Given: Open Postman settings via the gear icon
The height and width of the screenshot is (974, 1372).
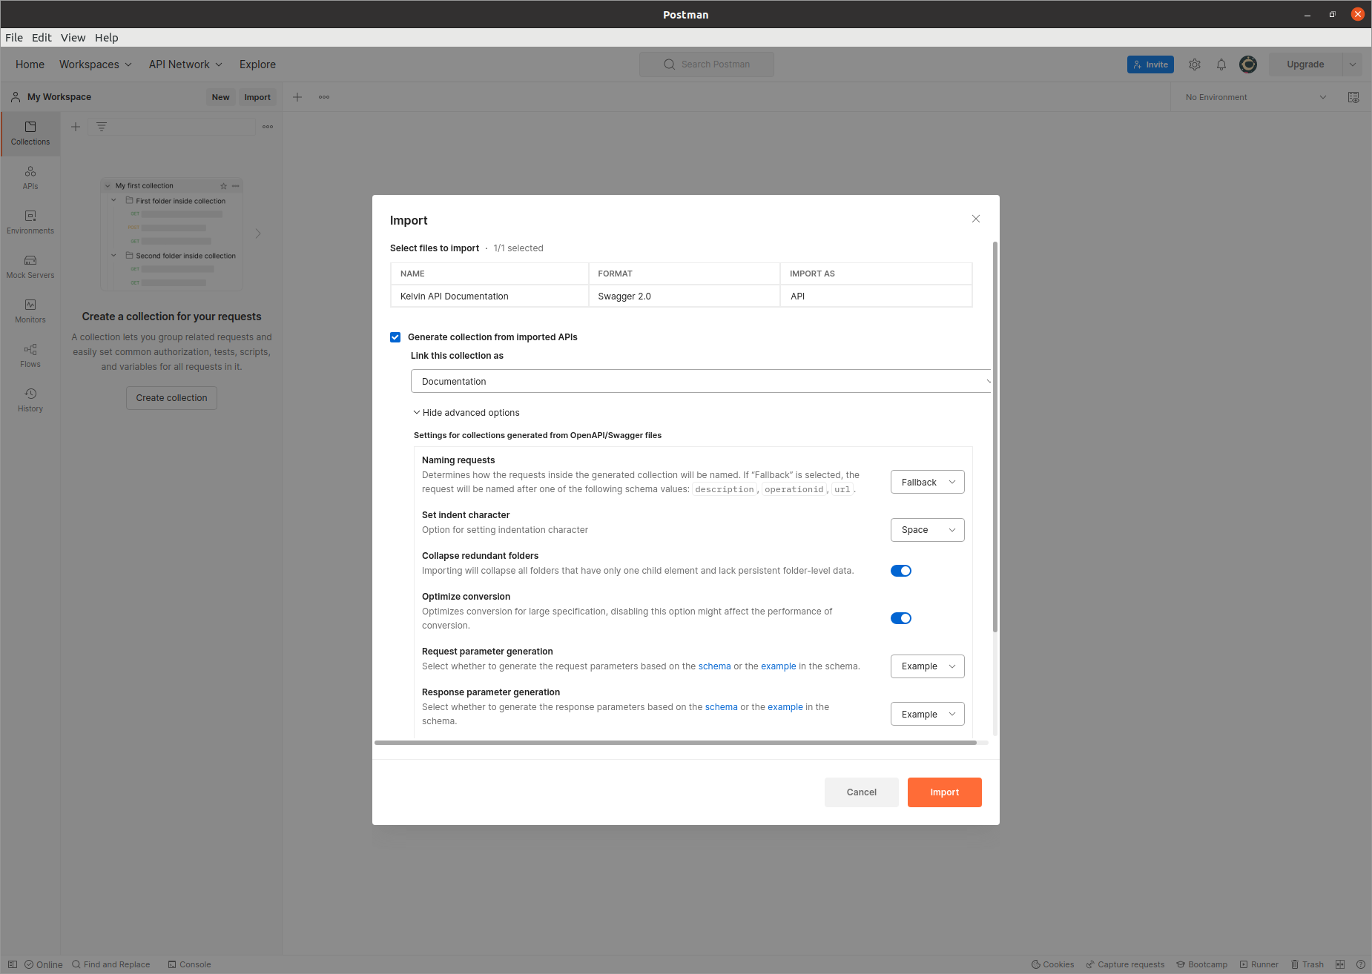Looking at the screenshot, I should point(1195,64).
